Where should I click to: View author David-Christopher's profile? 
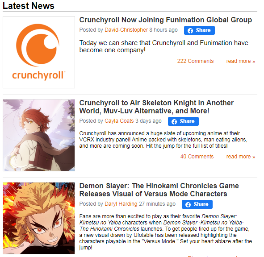[x=126, y=30]
